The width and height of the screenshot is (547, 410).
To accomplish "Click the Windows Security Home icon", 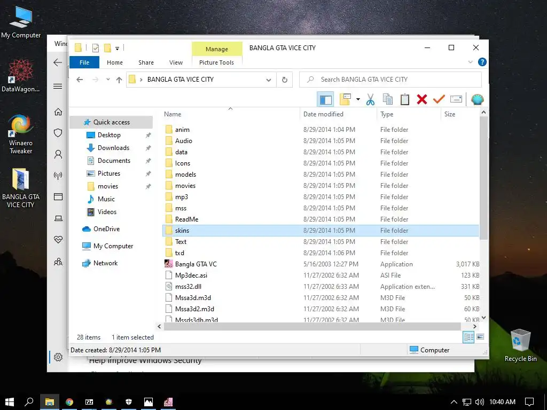I will pyautogui.click(x=58, y=112).
